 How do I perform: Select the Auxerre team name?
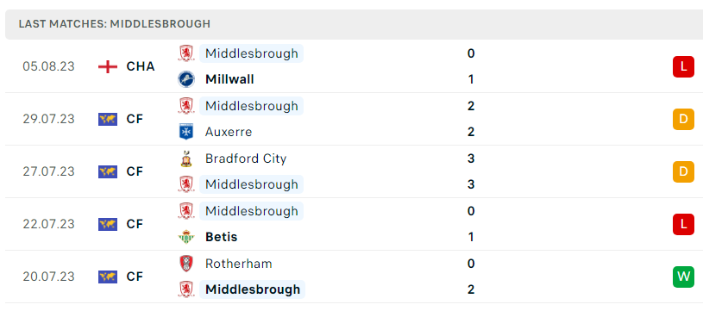pos(229,132)
